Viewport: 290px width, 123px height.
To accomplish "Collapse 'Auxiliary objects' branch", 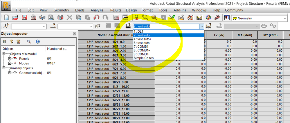I will 4,68.
